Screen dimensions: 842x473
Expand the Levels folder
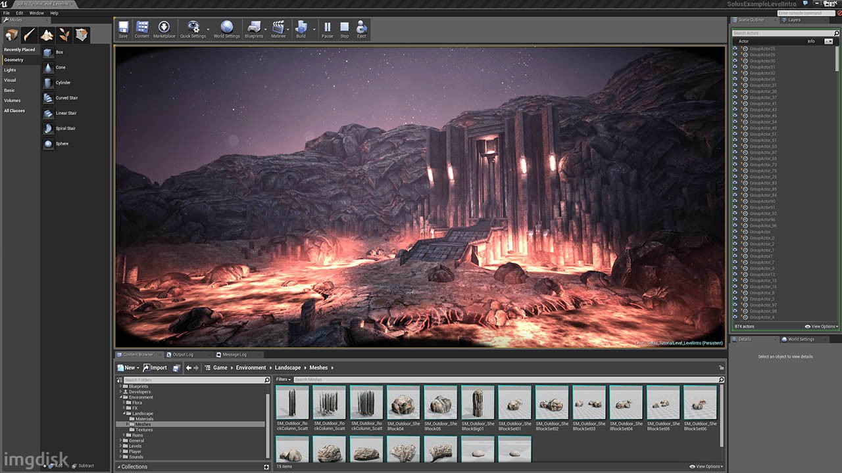121,446
